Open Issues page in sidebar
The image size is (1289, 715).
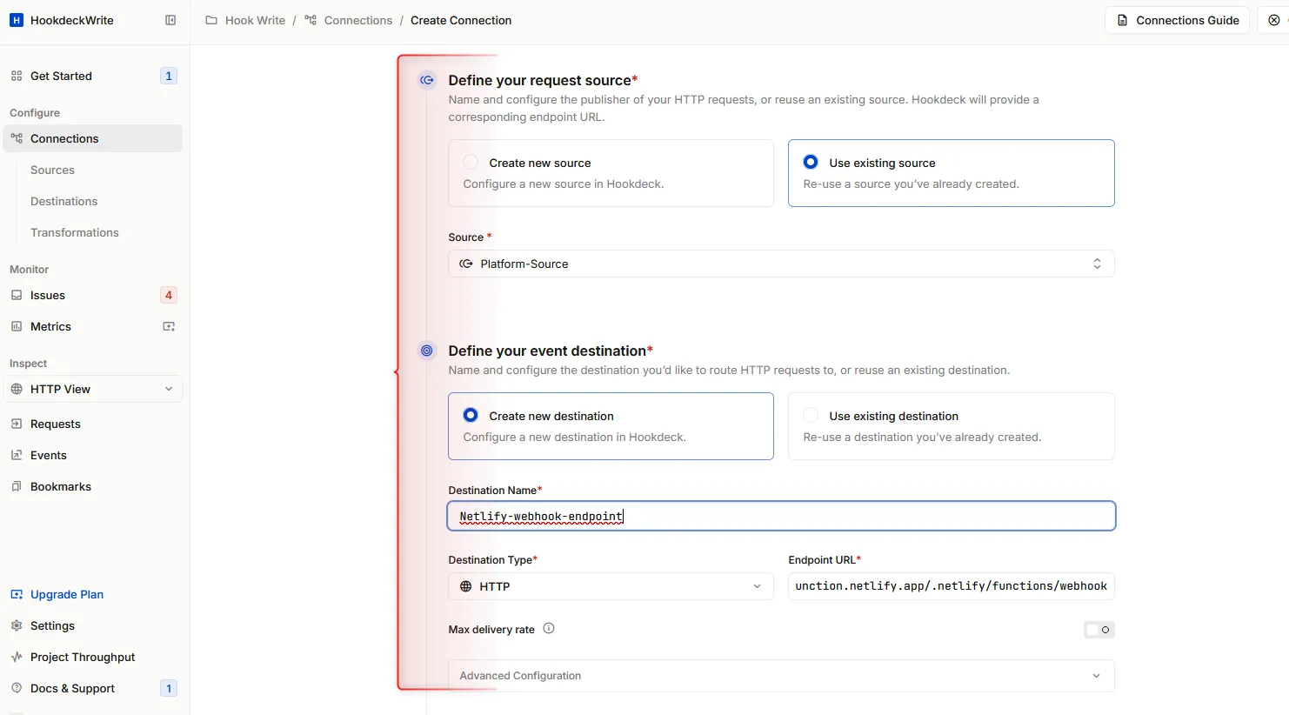click(x=93, y=295)
